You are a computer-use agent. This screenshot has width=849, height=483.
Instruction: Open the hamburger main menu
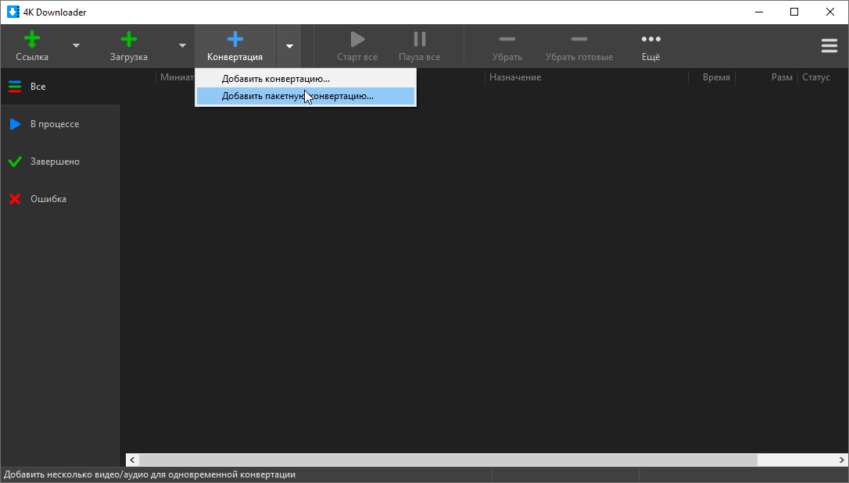[829, 46]
